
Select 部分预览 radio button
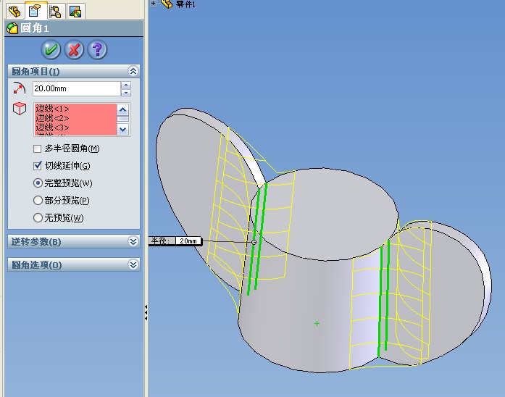[x=38, y=200]
